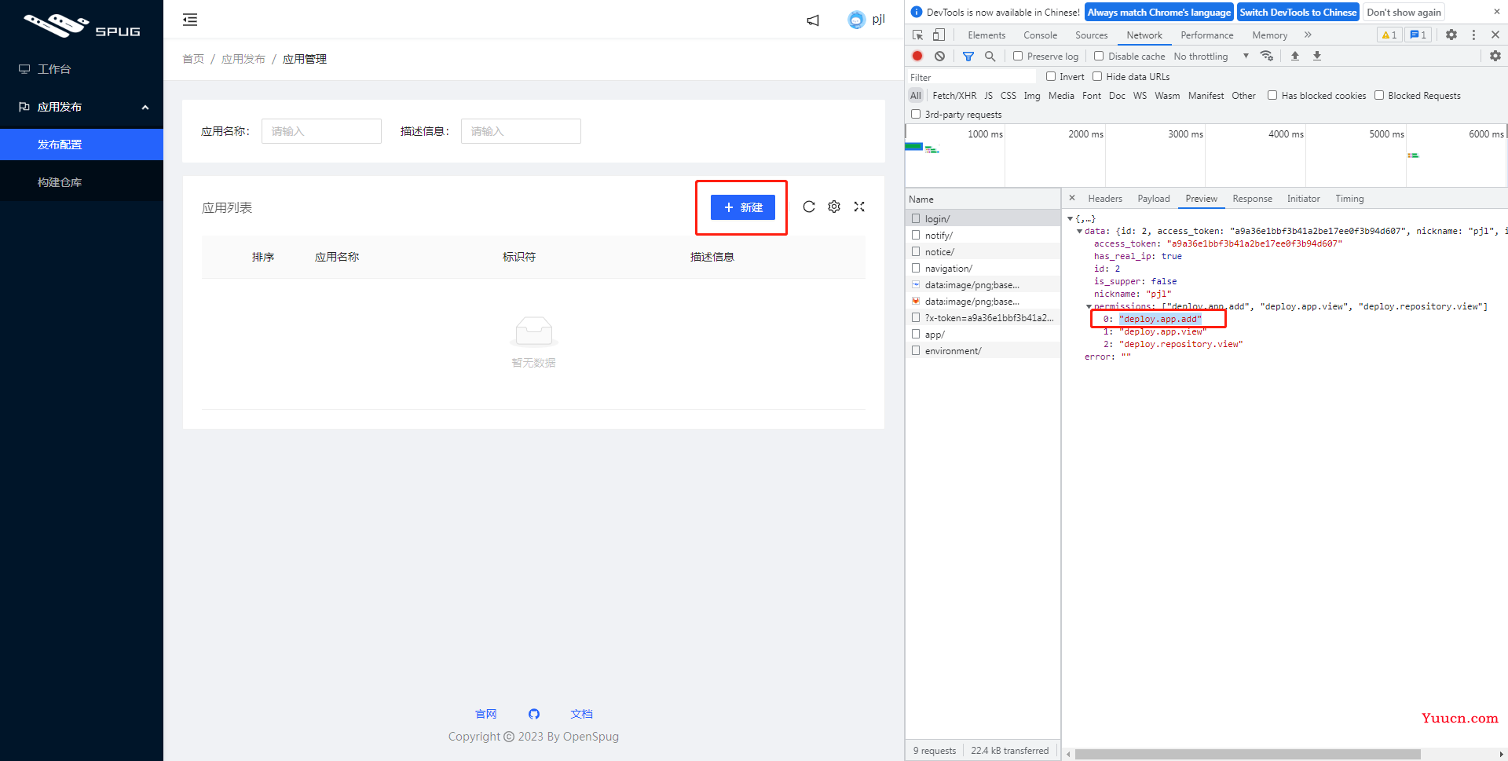Image resolution: width=1508 pixels, height=761 pixels.
Task: Toggle device toolbar in DevTools
Action: 939,35
